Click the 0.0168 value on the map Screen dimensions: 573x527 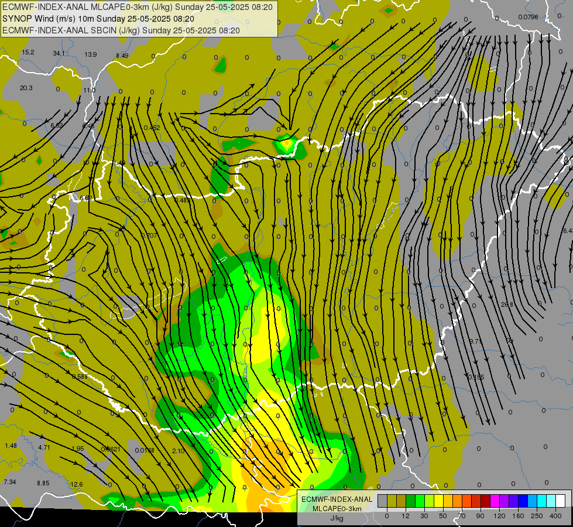coord(145,450)
